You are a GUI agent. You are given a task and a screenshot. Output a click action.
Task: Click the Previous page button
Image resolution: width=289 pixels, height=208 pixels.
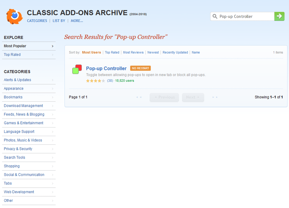coord(164,97)
